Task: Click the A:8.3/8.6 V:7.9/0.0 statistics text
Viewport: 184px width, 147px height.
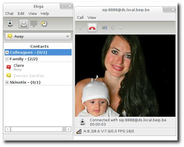Action: [109, 131]
